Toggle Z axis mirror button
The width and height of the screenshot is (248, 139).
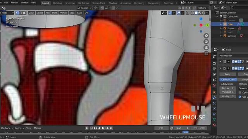tap(189, 8)
